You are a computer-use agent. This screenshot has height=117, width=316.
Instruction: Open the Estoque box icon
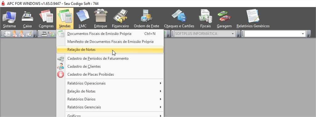(101, 16)
